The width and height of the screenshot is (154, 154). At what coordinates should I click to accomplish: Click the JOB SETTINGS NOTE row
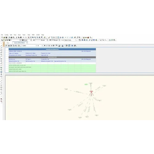tap(52, 69)
